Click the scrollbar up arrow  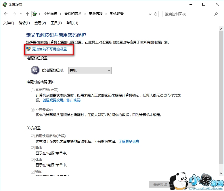click(221, 29)
